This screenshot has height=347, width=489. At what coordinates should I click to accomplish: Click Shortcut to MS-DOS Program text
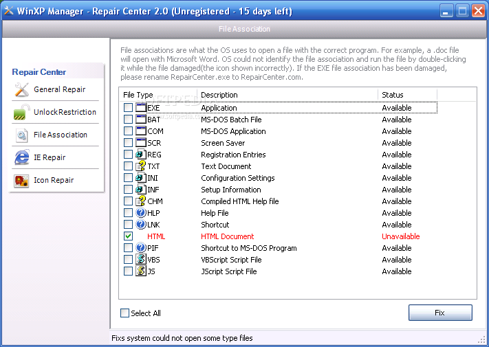[249, 248]
